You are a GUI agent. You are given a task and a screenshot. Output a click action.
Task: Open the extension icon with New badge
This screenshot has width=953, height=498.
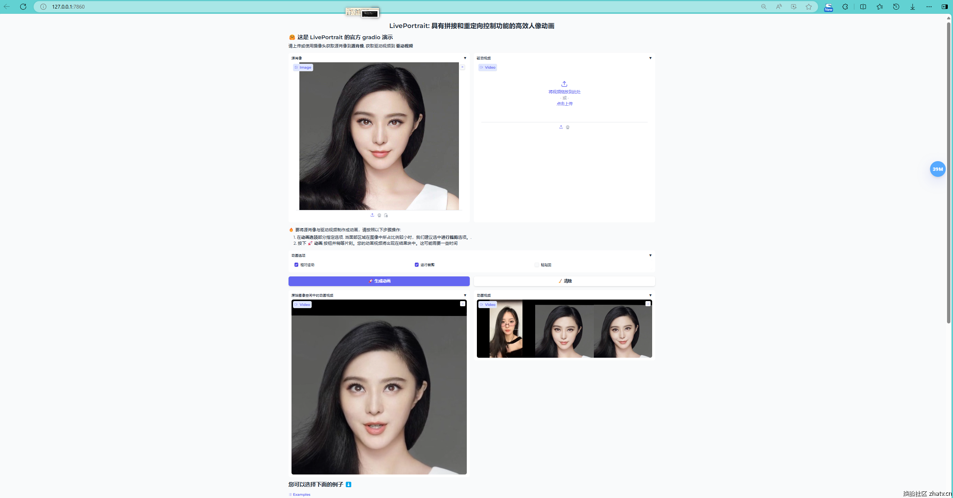tap(829, 7)
